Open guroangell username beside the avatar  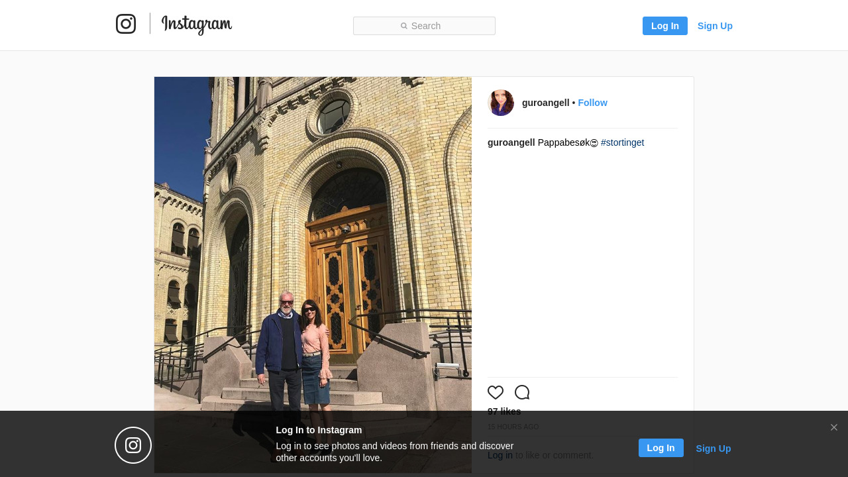click(x=546, y=103)
